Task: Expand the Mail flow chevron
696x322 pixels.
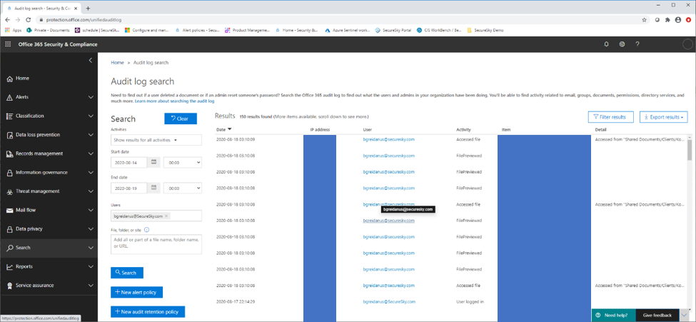Action: pos(91,210)
